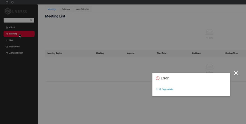Click the Meeting Time column header
Viewport: 246px width, 124px height.
click(231, 53)
